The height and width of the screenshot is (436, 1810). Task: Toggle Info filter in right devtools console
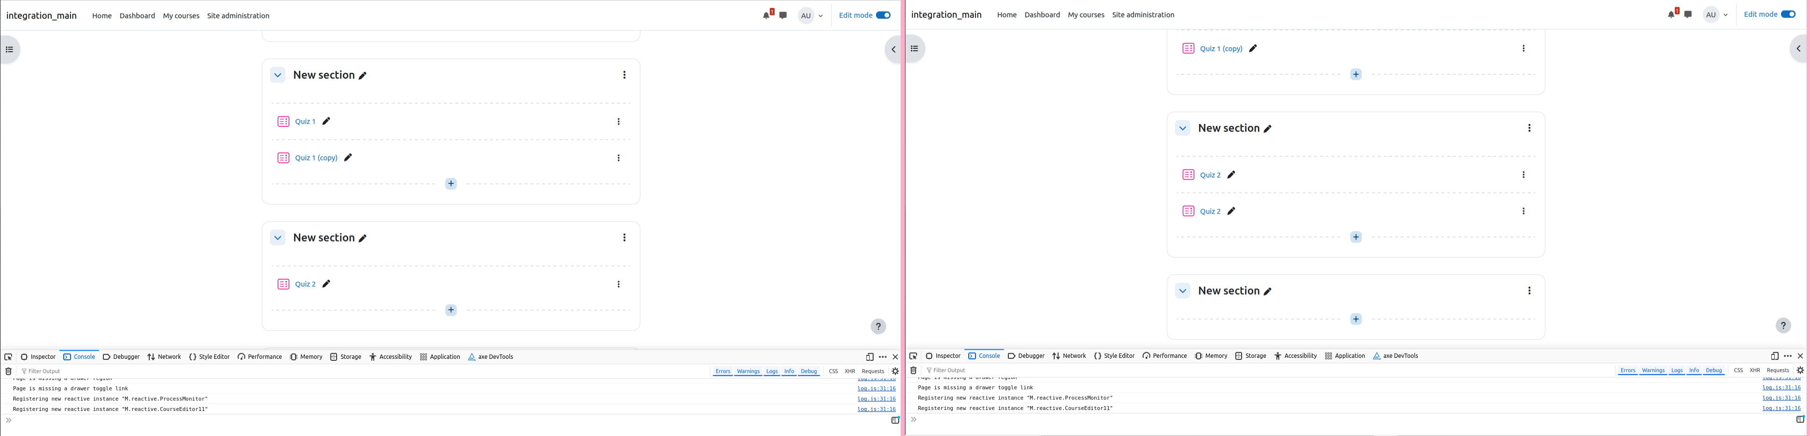pyautogui.click(x=1694, y=371)
